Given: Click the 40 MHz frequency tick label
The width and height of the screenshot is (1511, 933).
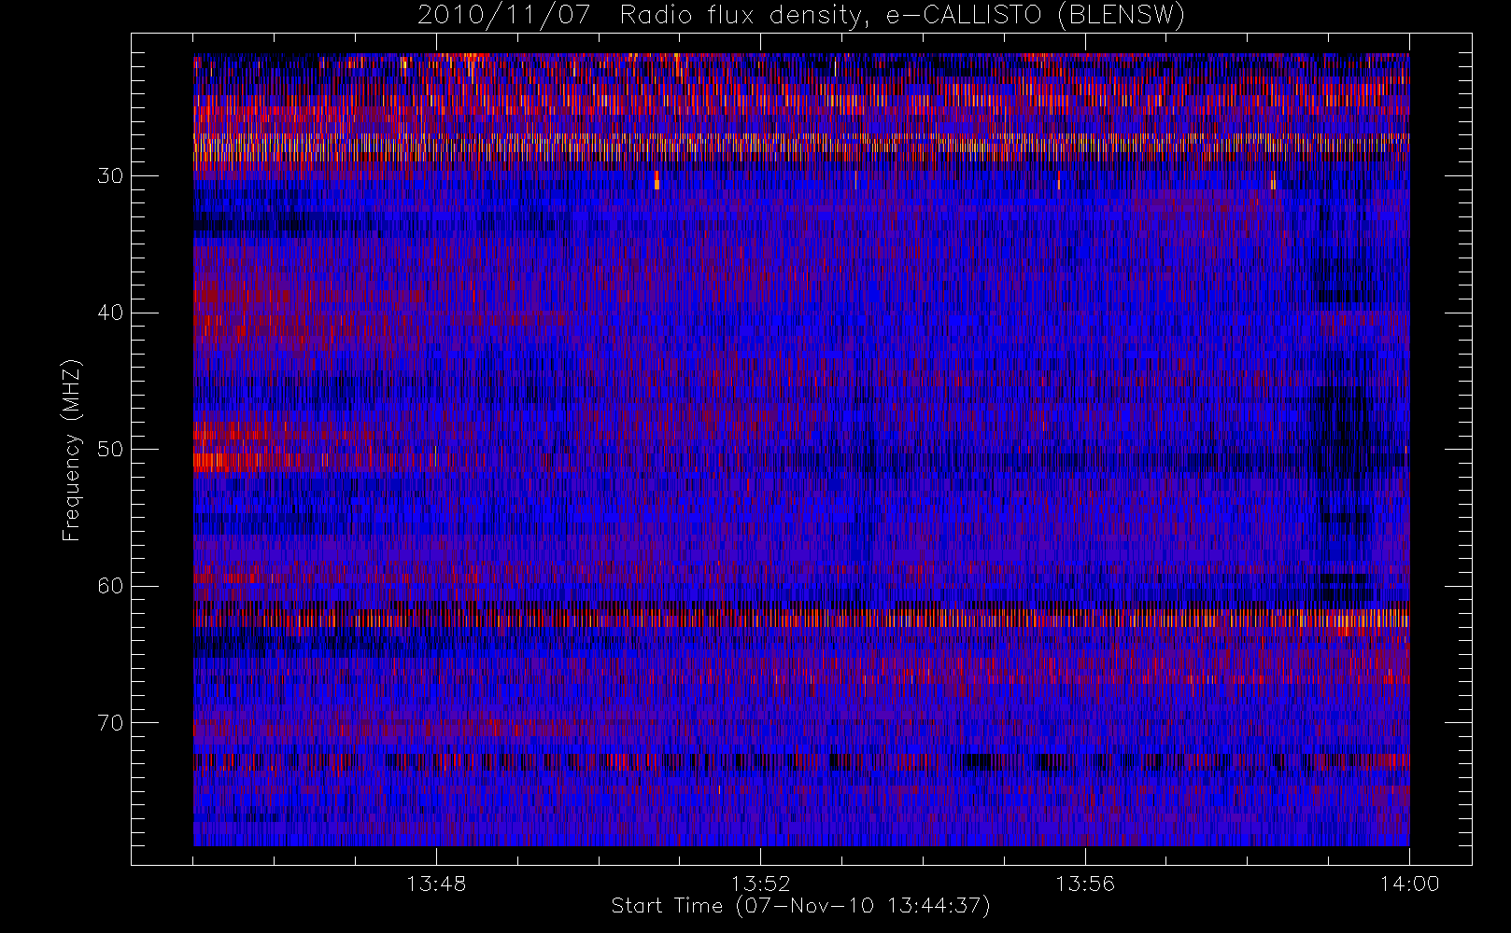Looking at the screenshot, I should pos(109,313).
